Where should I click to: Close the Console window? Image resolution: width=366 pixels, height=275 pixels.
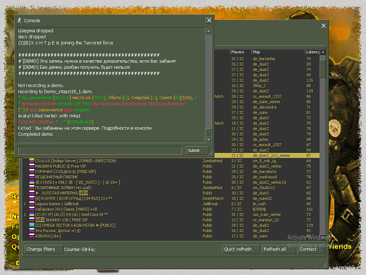[x=209, y=21]
